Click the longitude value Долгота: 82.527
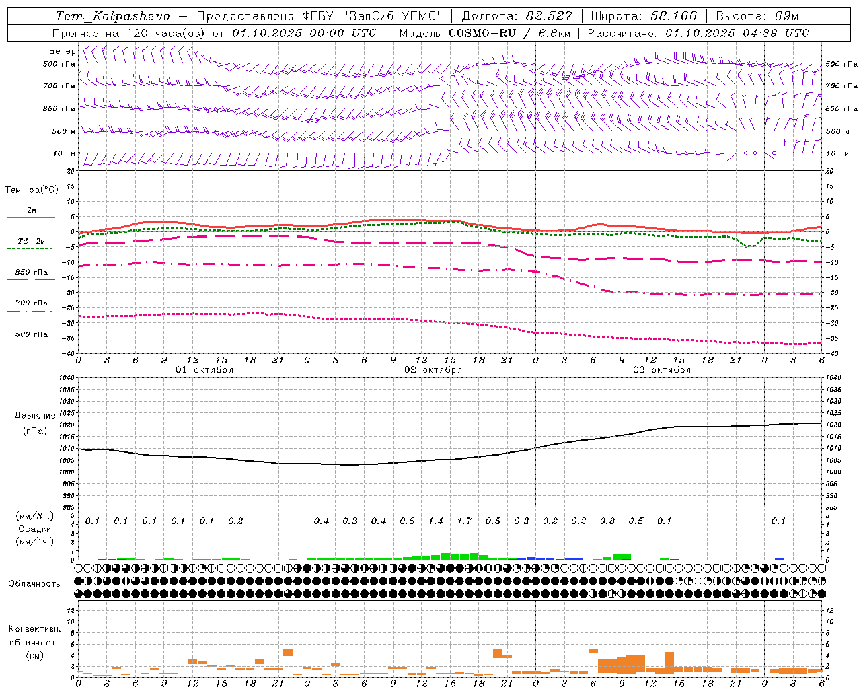Viewport: 861px width, 689px height. coord(517,16)
